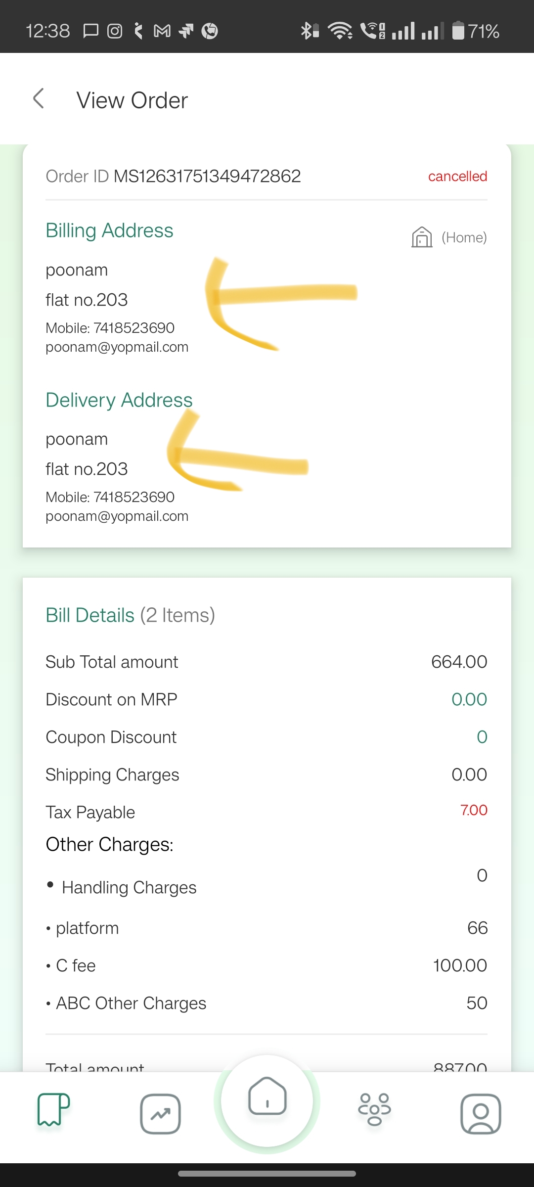Tap the Billing Address heading

click(x=109, y=230)
